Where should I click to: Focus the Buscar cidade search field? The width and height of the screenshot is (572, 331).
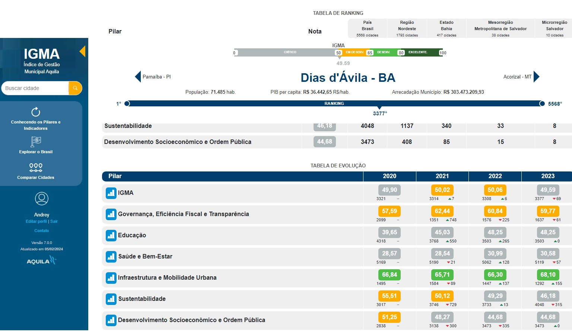tap(35, 88)
